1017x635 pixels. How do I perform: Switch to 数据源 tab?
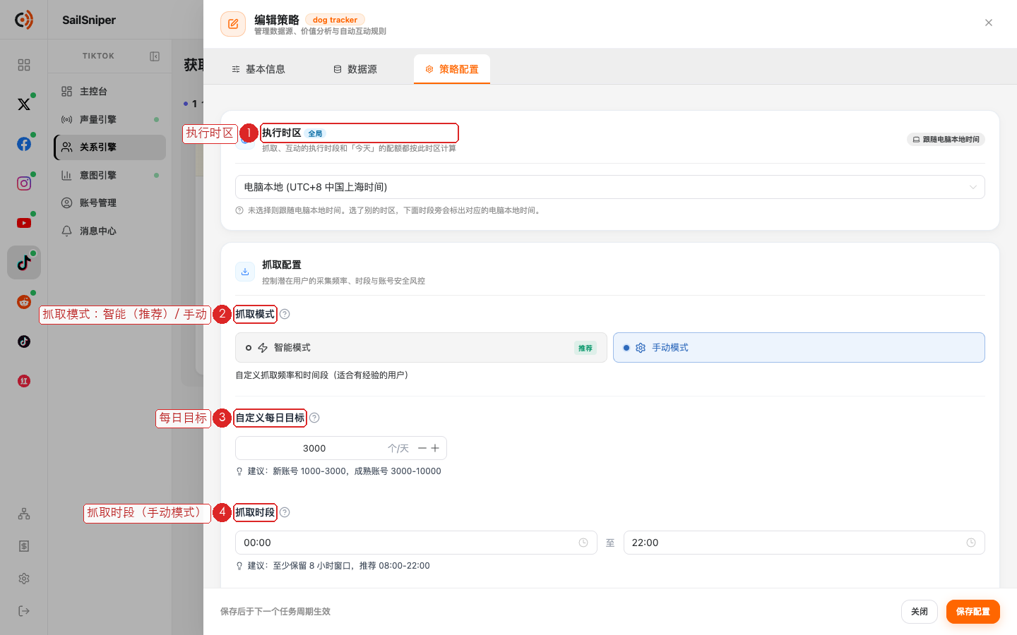(x=355, y=69)
